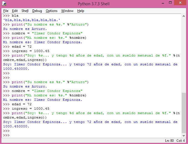Minimize the Python Shell window
Image resolution: width=188 pixels, height=144 pixels.
(163, 3)
